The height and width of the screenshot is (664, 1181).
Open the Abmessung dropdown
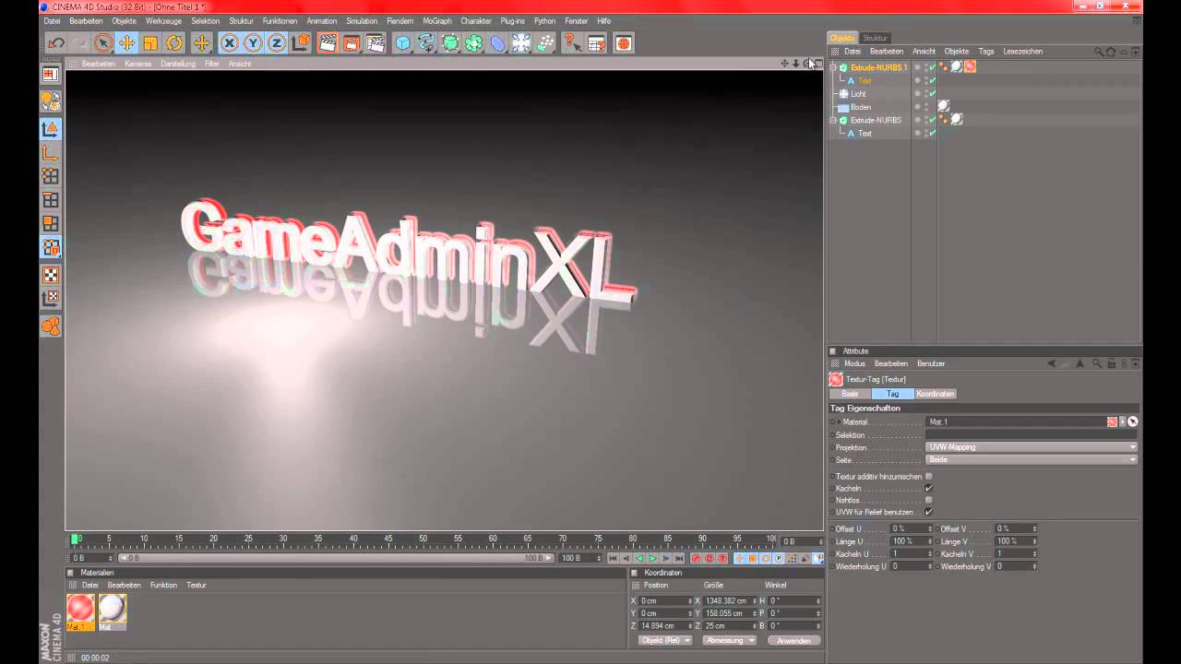click(x=729, y=640)
